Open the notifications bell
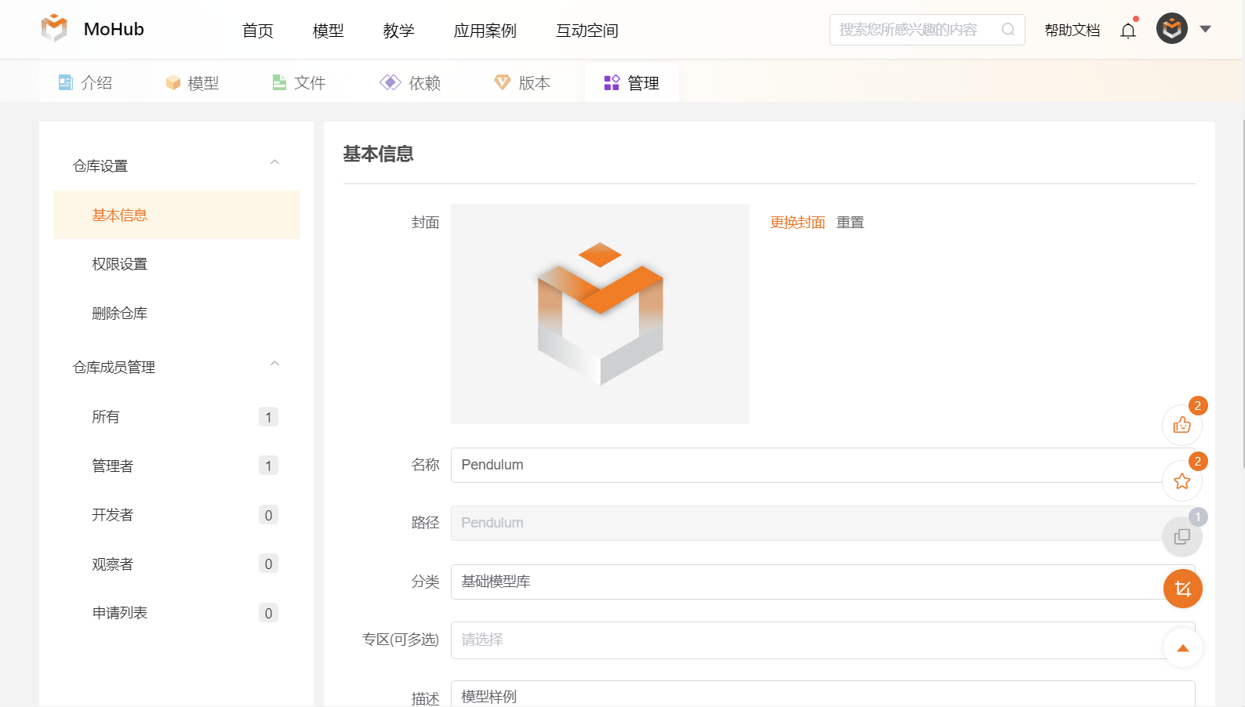 [1128, 31]
